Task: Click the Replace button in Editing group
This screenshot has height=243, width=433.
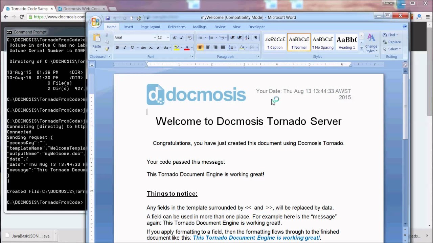Action: point(392,42)
